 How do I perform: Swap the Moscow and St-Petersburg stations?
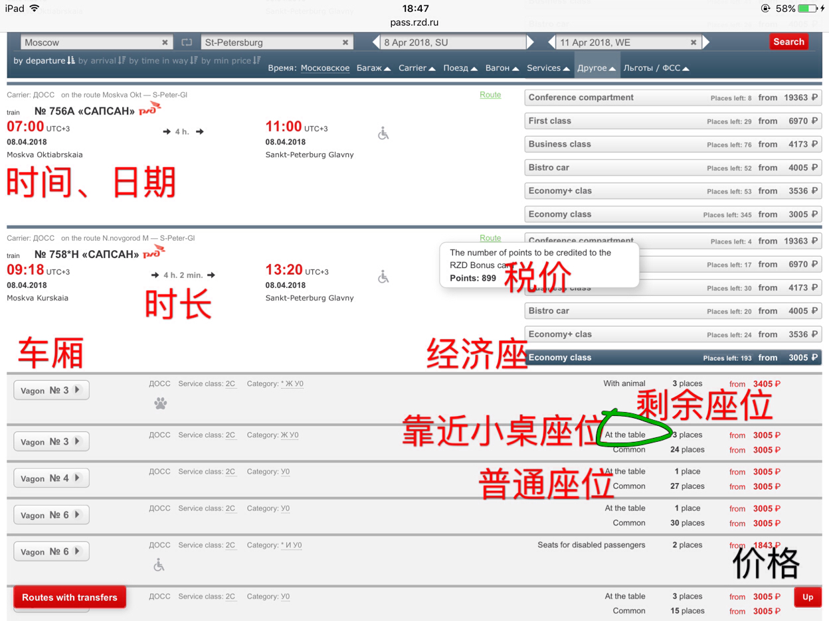point(187,42)
